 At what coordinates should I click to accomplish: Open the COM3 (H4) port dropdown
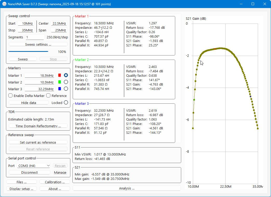tap(33, 166)
